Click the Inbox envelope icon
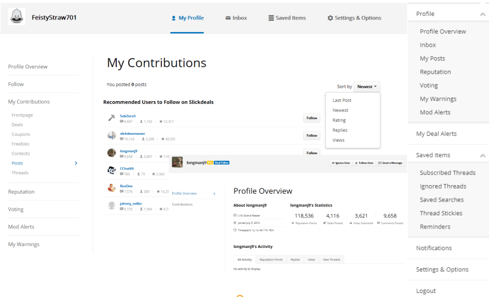 click(228, 18)
